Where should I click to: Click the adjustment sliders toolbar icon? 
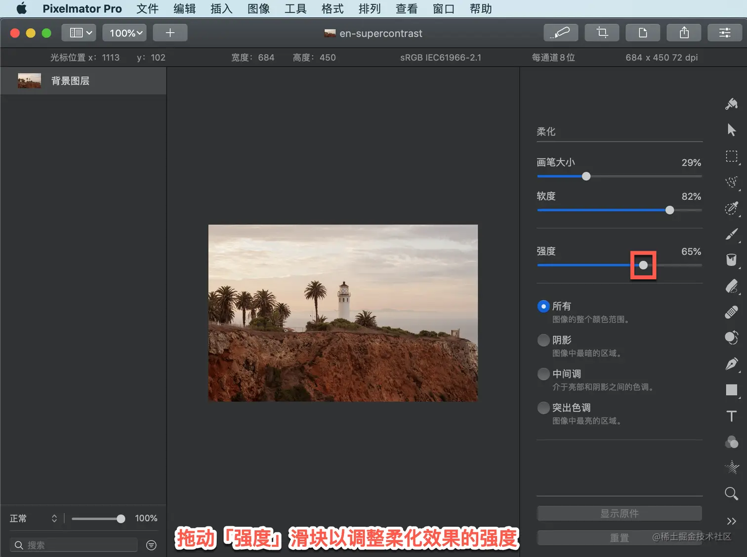click(725, 33)
